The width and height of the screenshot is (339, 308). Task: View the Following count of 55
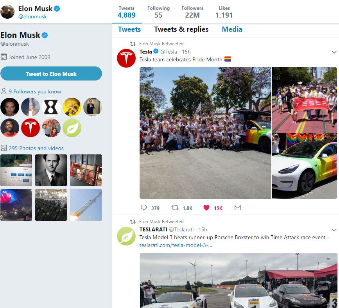point(158,12)
